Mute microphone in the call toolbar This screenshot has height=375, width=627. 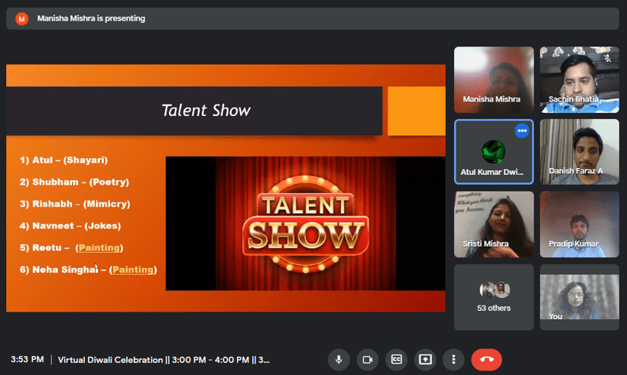click(339, 360)
